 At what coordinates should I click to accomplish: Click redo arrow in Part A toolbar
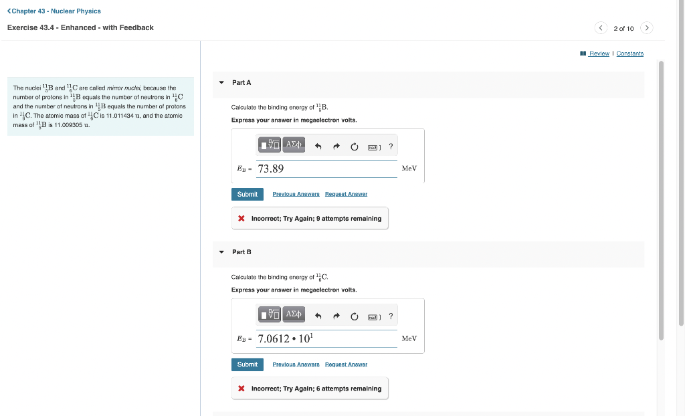pos(336,147)
